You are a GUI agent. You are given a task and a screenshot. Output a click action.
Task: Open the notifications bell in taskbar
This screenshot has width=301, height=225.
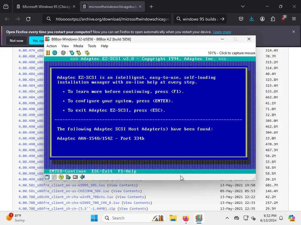[281, 218]
